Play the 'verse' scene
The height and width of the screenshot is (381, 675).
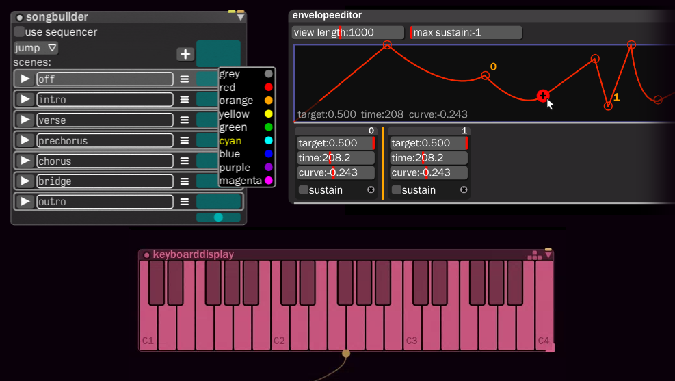pyautogui.click(x=25, y=120)
